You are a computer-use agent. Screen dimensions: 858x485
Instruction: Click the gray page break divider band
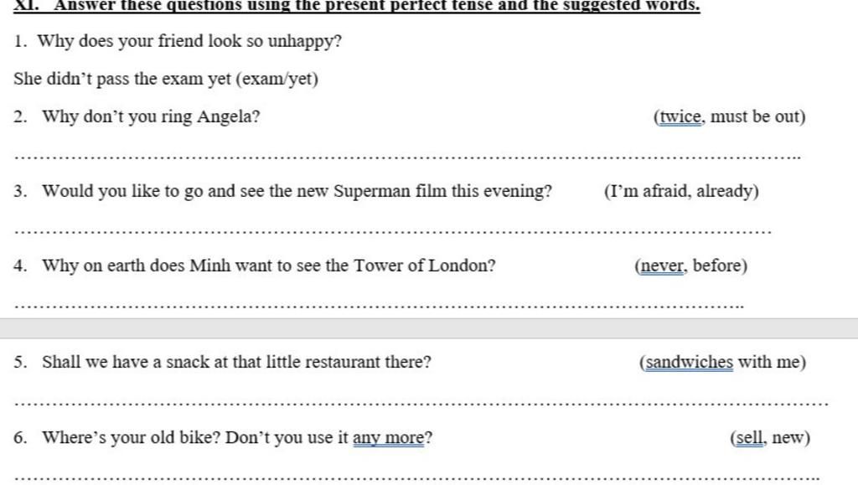pyautogui.click(x=429, y=328)
